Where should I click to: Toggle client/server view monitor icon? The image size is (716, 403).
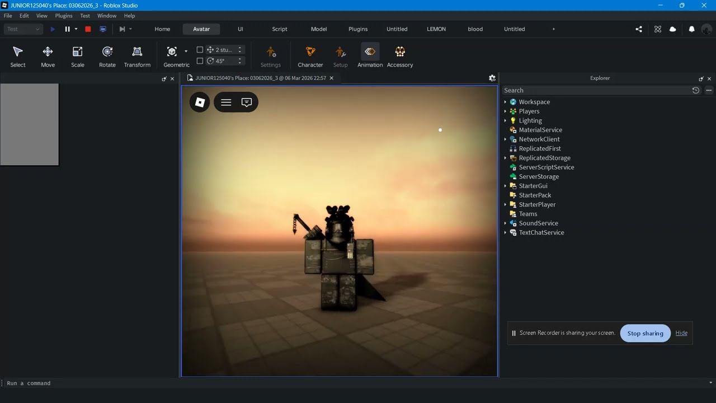tap(103, 29)
